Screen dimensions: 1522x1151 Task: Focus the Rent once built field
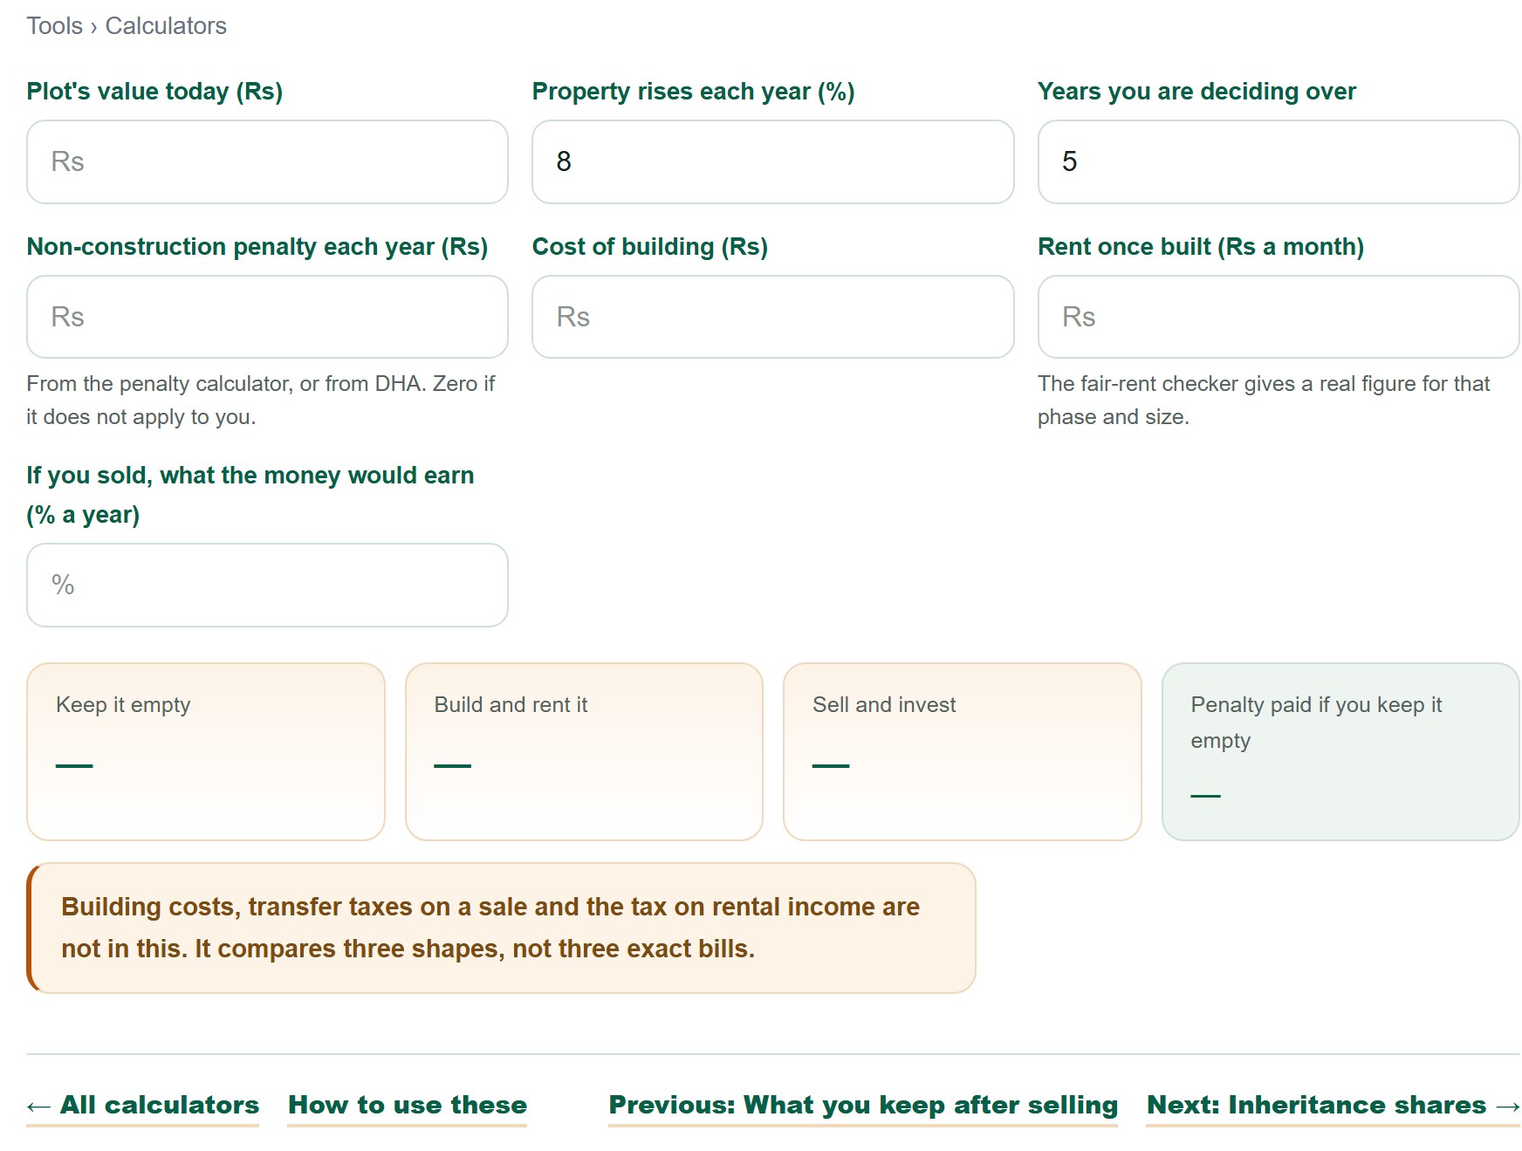pos(1279,317)
